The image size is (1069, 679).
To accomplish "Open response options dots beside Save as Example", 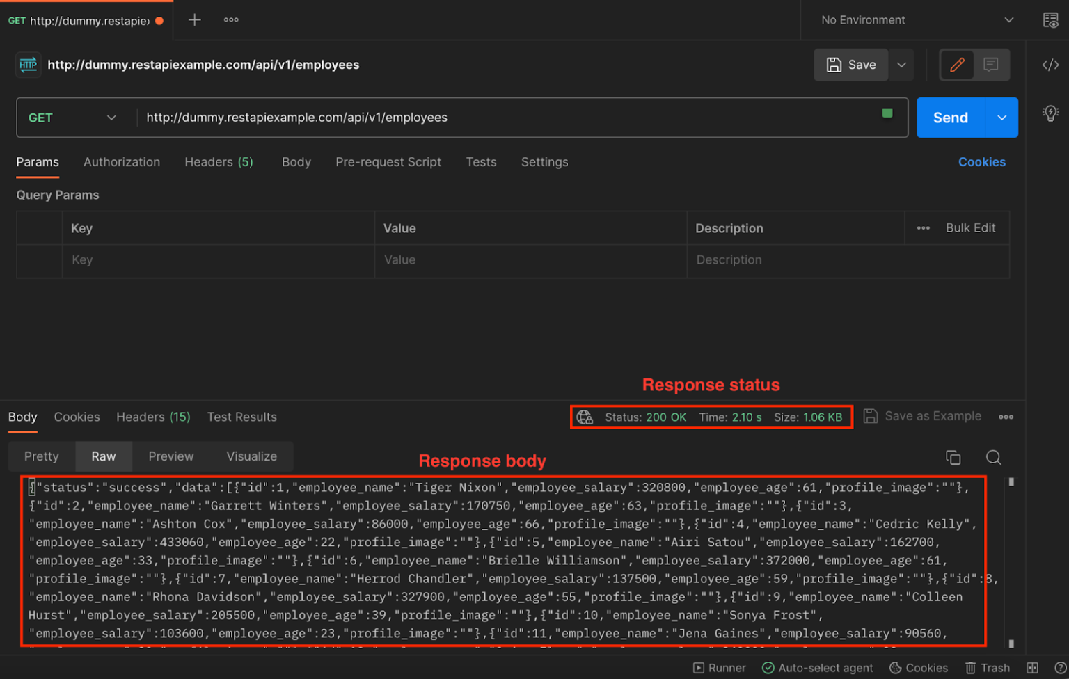I will click(x=1006, y=417).
